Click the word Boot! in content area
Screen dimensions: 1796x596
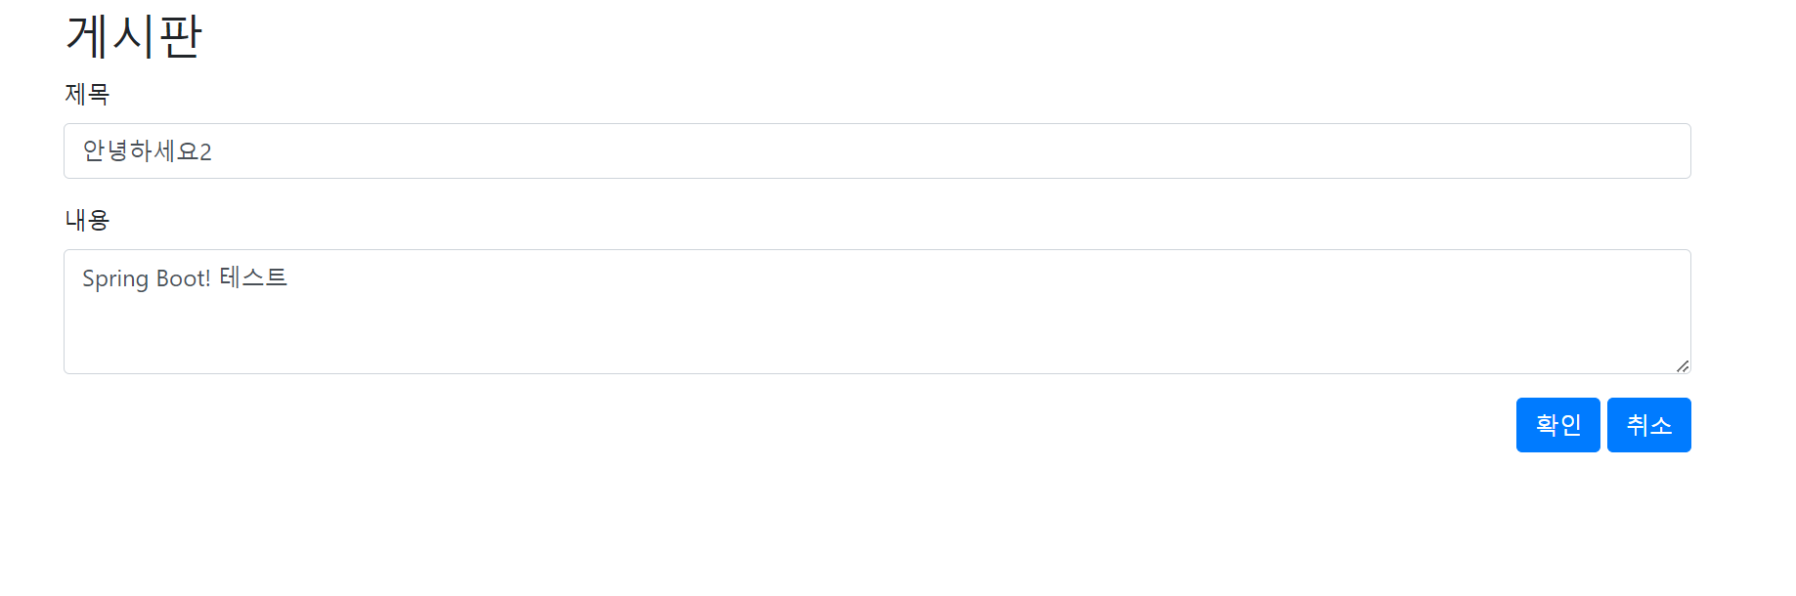[x=184, y=278]
